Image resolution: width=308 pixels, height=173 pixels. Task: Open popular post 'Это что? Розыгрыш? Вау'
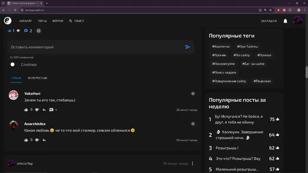(238, 158)
